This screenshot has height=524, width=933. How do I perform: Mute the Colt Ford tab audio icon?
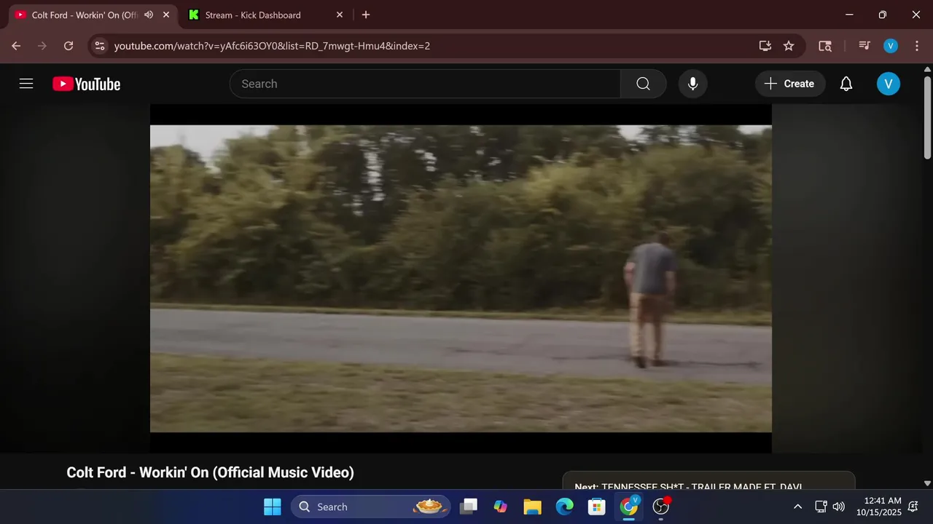pyautogui.click(x=149, y=15)
